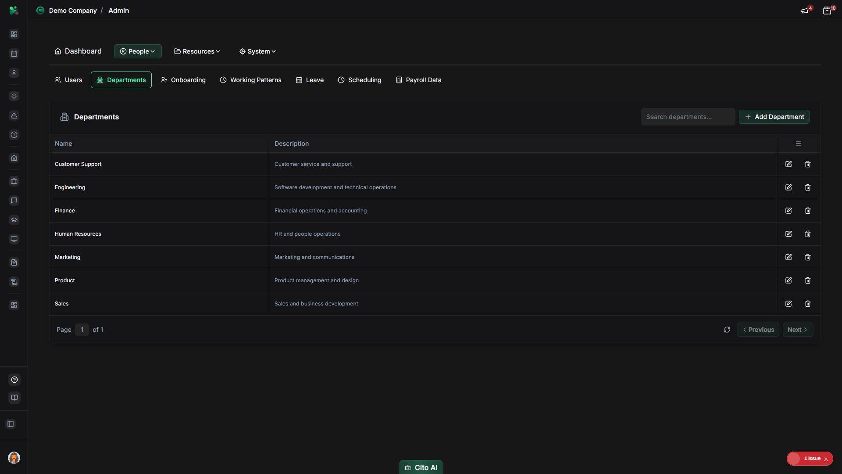842x474 pixels.
Task: Click the warning triangle icon in the sidebar
Action: (x=14, y=115)
